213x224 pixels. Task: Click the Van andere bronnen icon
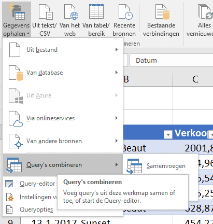[16, 141]
